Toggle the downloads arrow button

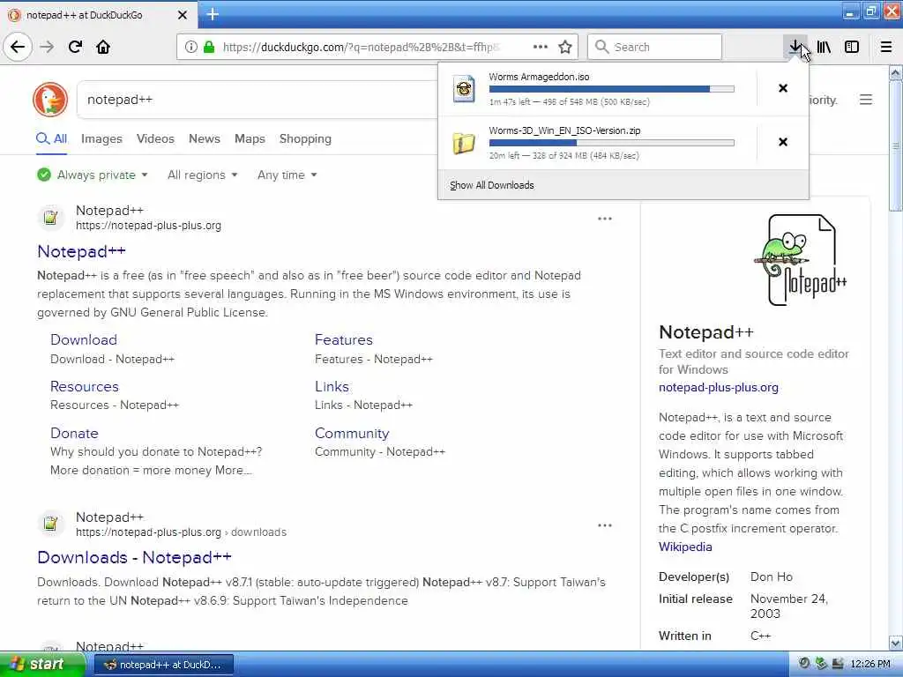[795, 47]
